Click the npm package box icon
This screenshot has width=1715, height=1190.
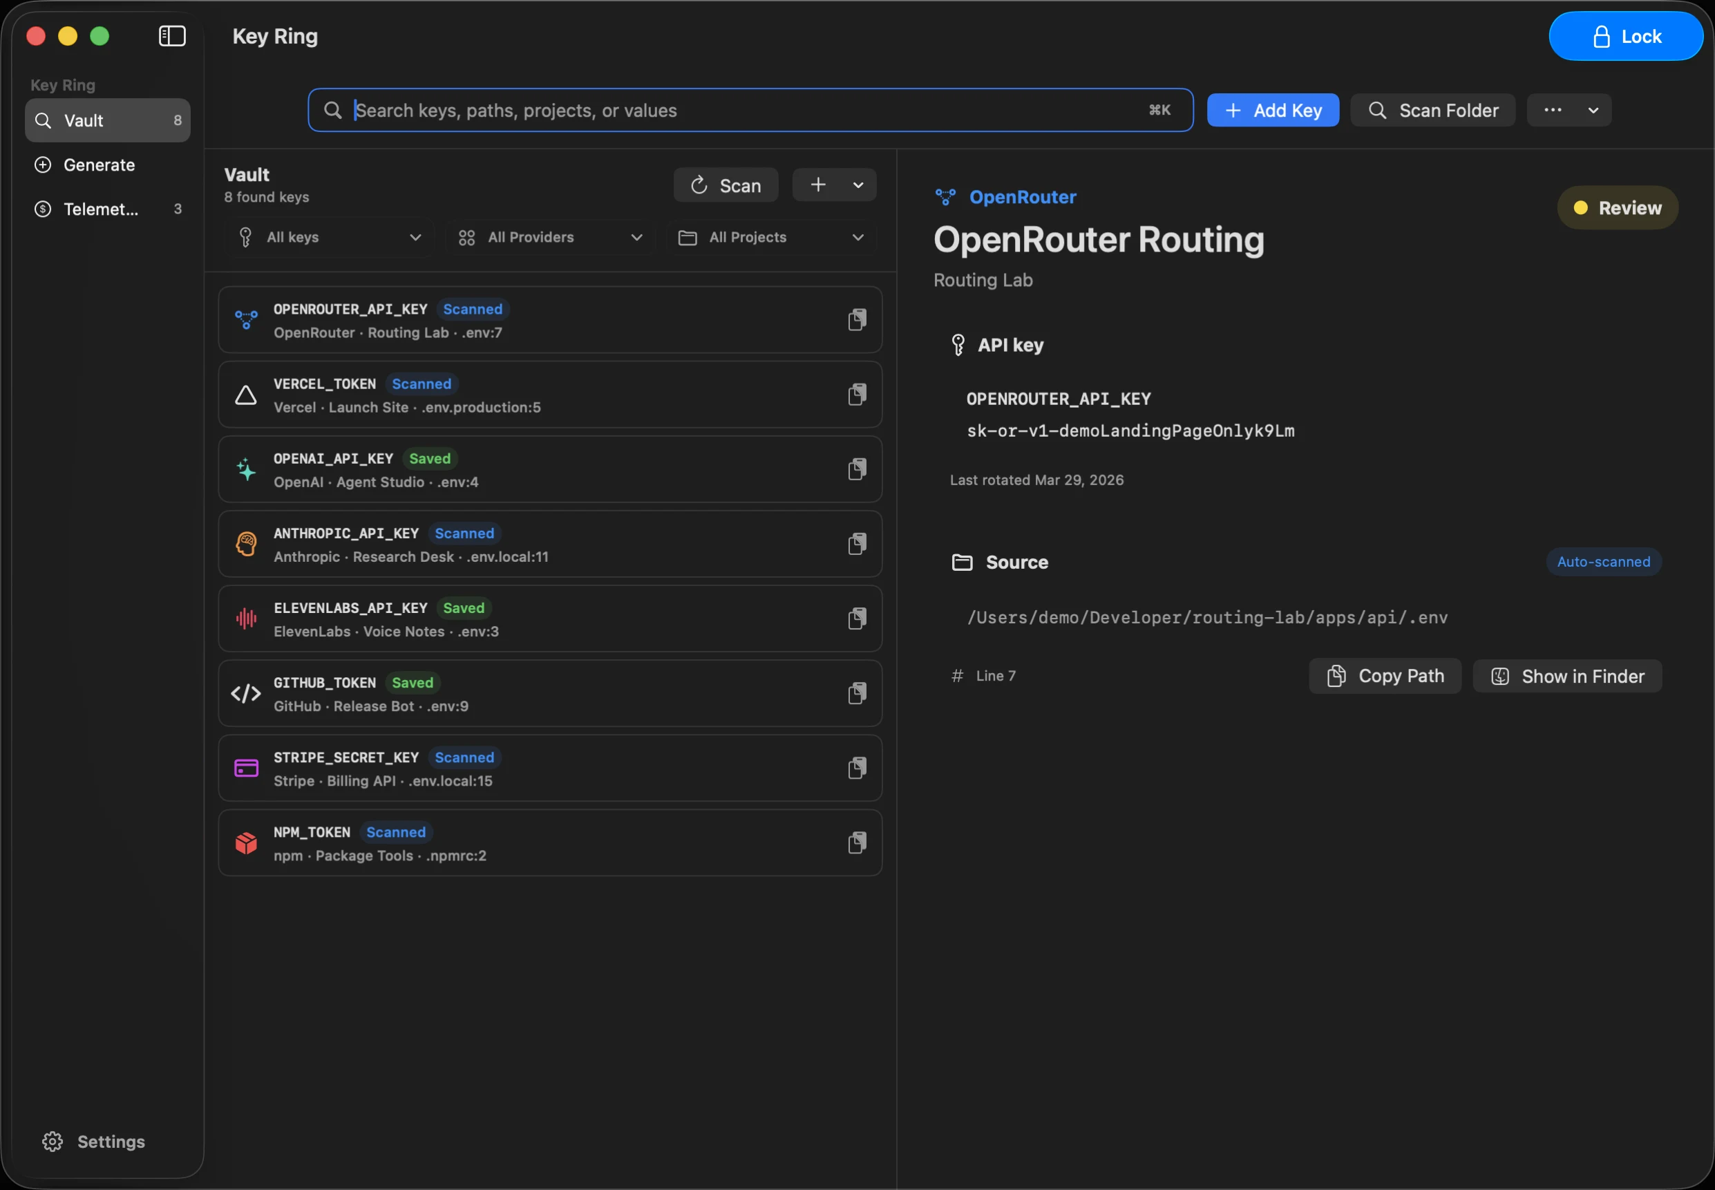[x=246, y=842]
